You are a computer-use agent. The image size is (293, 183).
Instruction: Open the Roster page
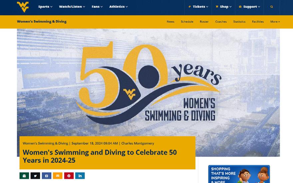tap(204, 22)
